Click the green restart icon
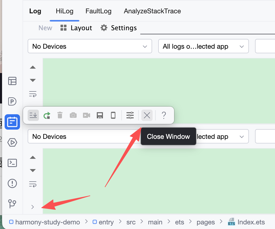Viewport: 275px width, 229px height. coord(47,115)
